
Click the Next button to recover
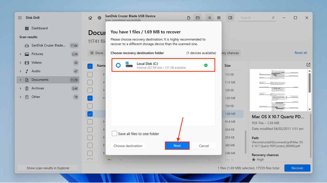click(177, 146)
